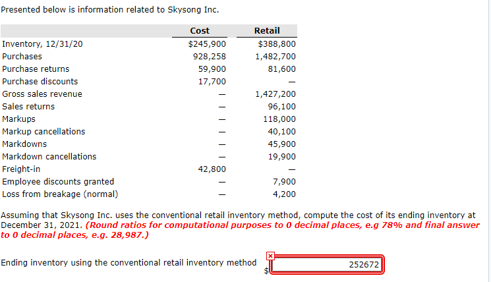
Task: Click the Loss from breakage (normal) label
Action: coord(60,194)
